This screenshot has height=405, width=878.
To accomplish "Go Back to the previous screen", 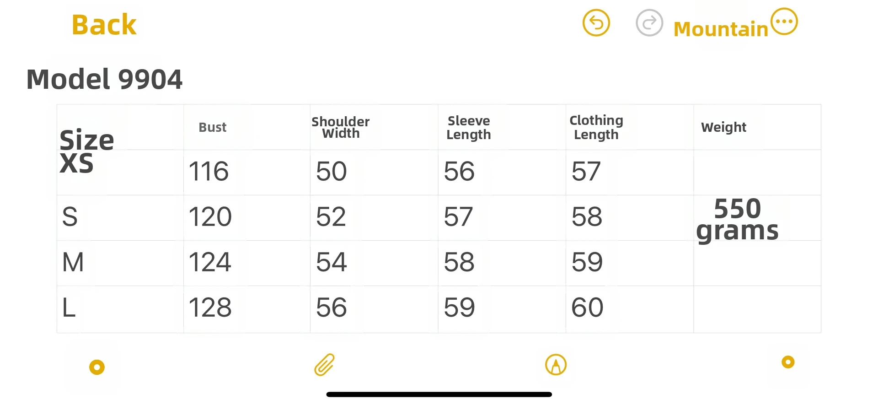I will click(x=104, y=25).
